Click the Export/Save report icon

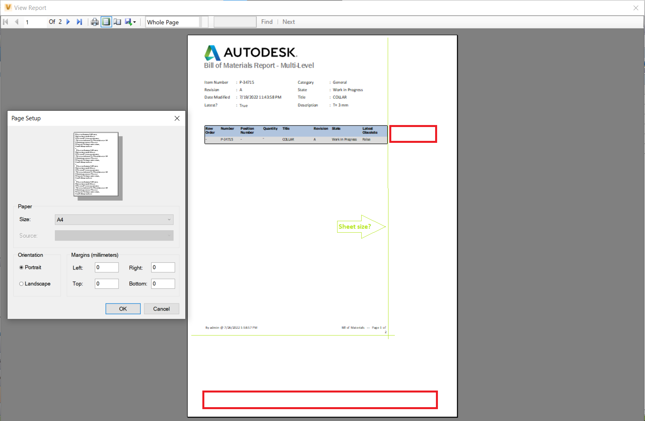click(128, 22)
